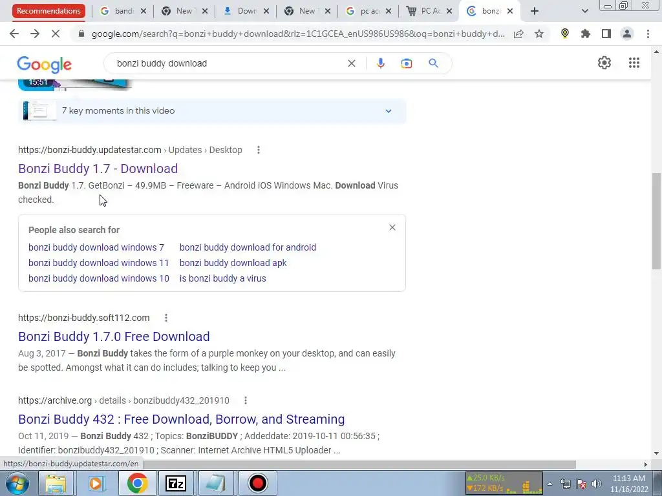Screen dimensions: 662x496
Task: Click the horizontal scrollbar thumb
Action: point(359,464)
